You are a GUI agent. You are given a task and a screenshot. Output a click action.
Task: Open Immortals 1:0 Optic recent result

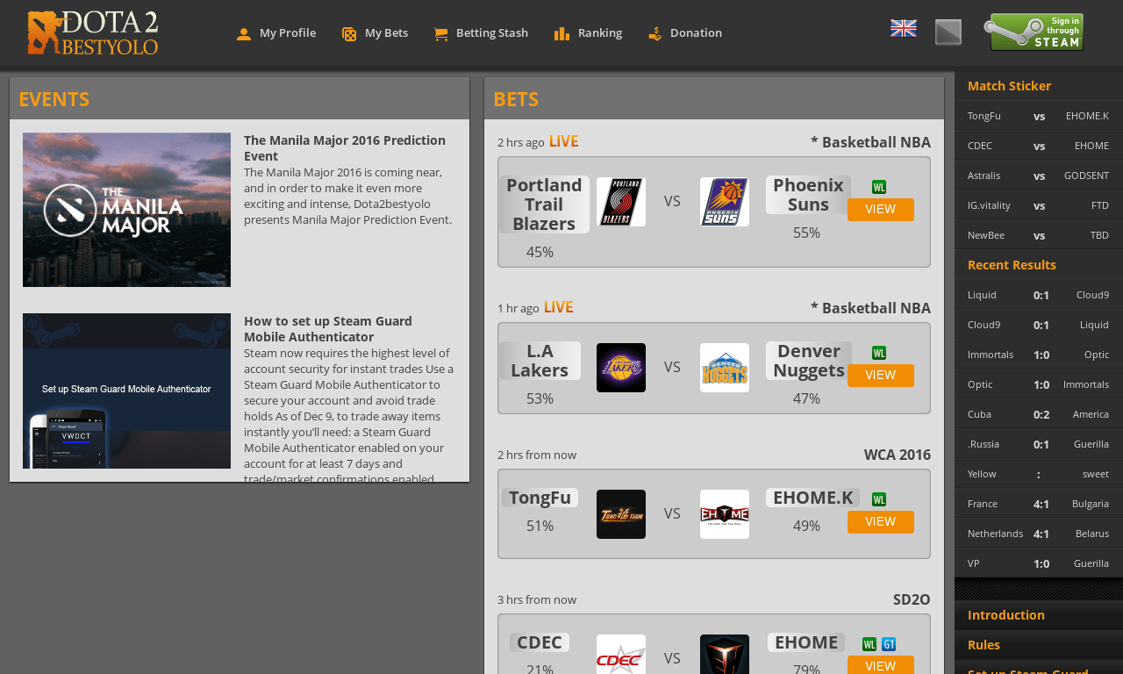[x=1039, y=355]
